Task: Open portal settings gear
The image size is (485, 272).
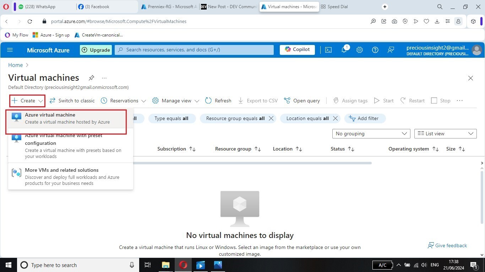Action: (x=360, y=50)
